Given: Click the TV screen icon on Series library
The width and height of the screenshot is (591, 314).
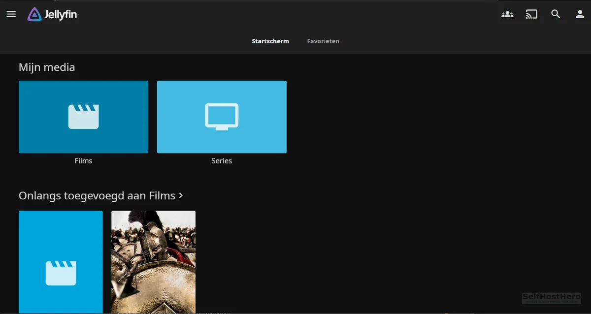Looking at the screenshot, I should (222, 117).
